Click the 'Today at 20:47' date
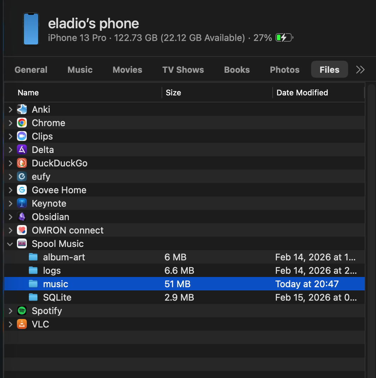Viewport: 376px width, 378px height. pyautogui.click(x=307, y=284)
